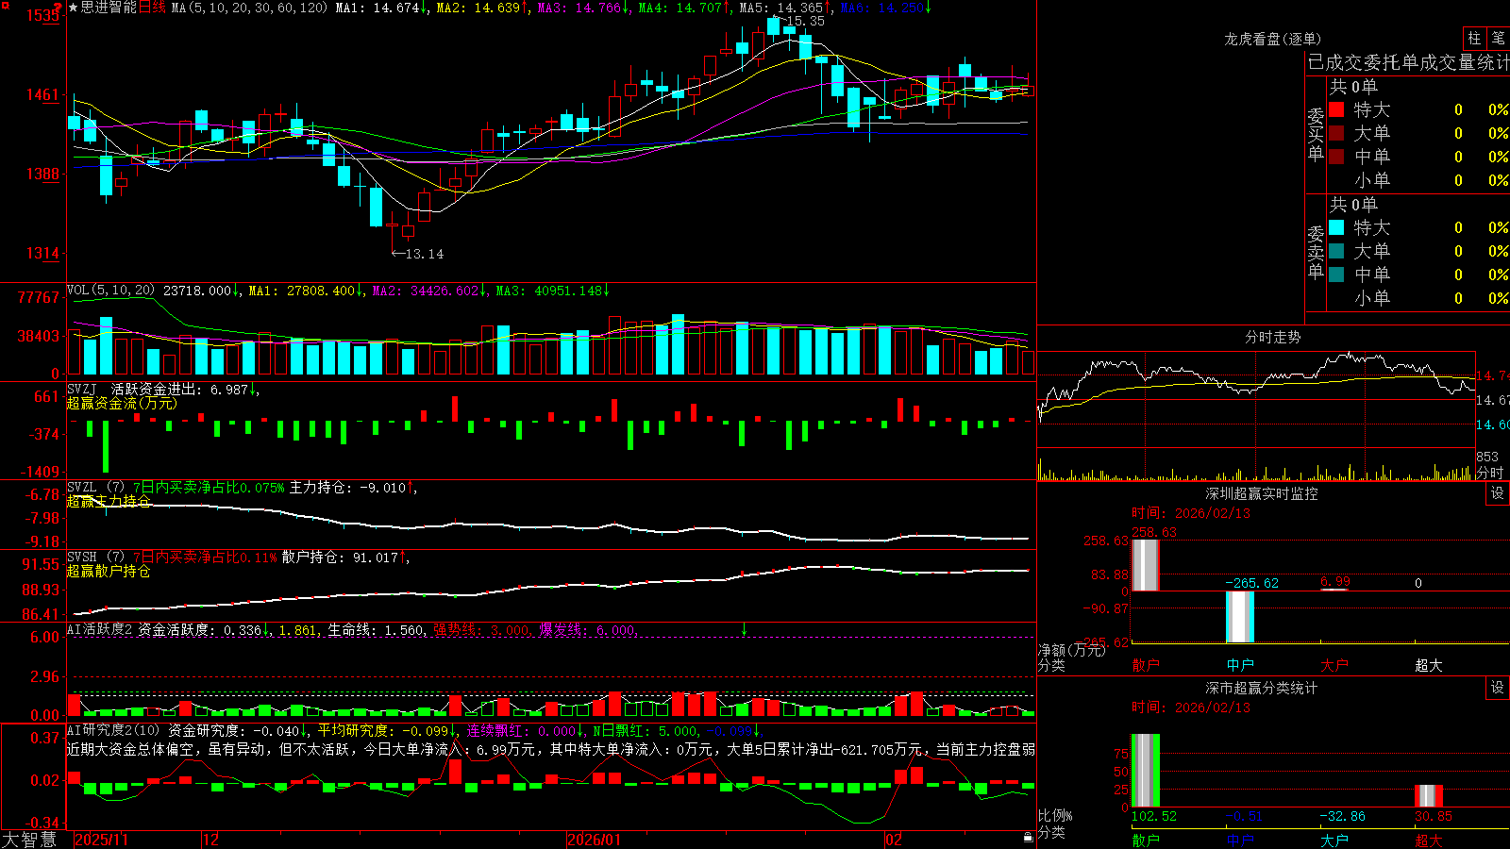Click the teal 中单 sell-order swatch
1510x849 pixels.
(x=1336, y=275)
